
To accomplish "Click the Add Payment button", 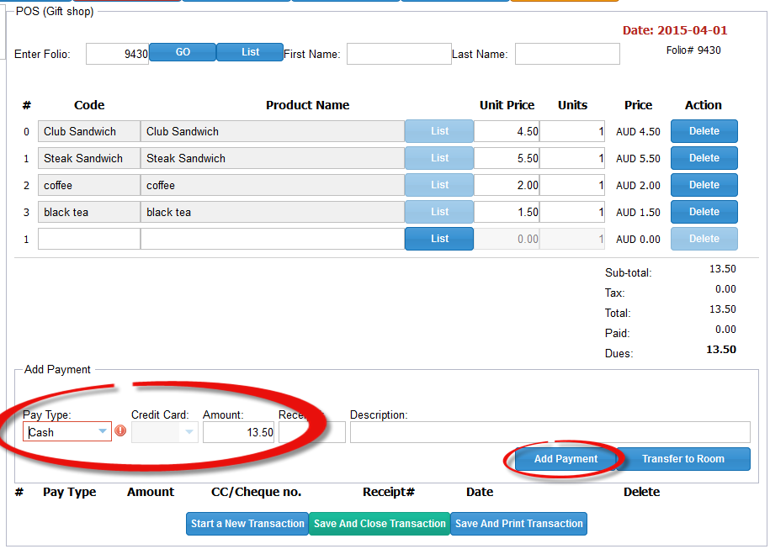I will [x=566, y=459].
